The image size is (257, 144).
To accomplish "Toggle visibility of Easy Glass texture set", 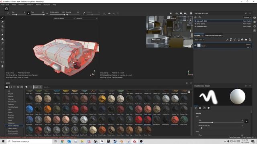I will point(196,24).
